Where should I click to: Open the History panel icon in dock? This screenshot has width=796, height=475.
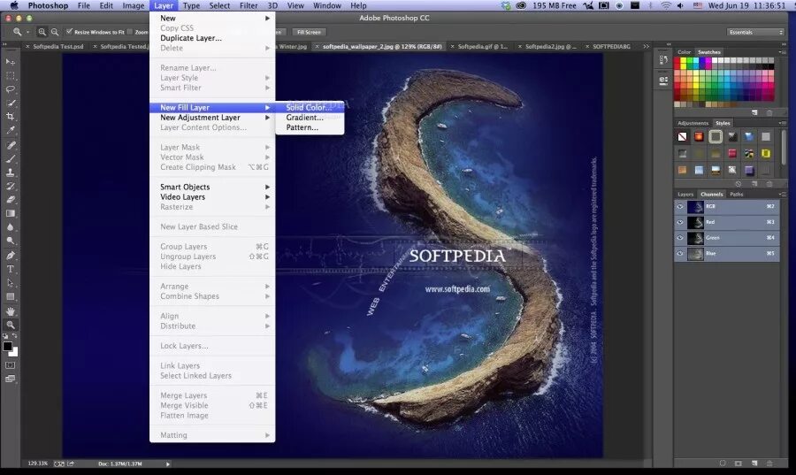click(x=663, y=60)
